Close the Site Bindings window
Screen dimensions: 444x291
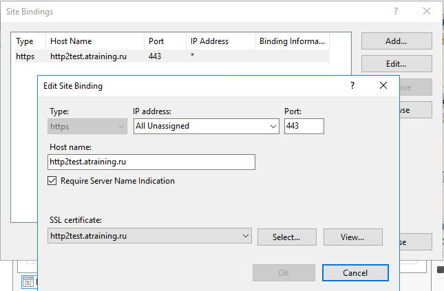point(427,12)
